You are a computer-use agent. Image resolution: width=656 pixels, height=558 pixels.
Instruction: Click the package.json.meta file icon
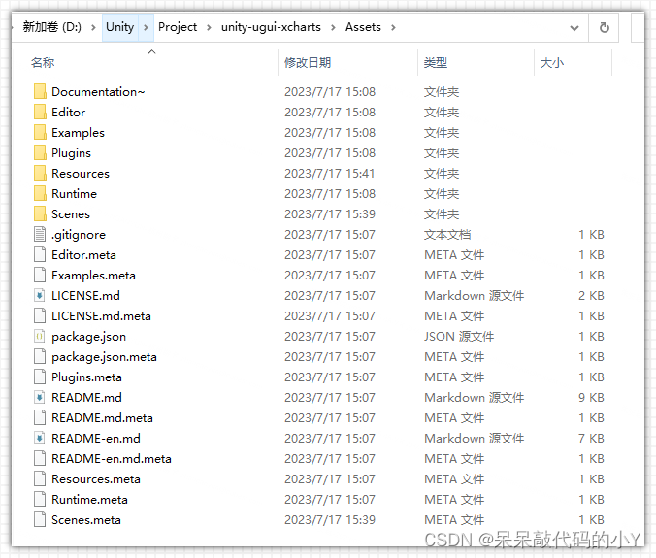pos(40,357)
